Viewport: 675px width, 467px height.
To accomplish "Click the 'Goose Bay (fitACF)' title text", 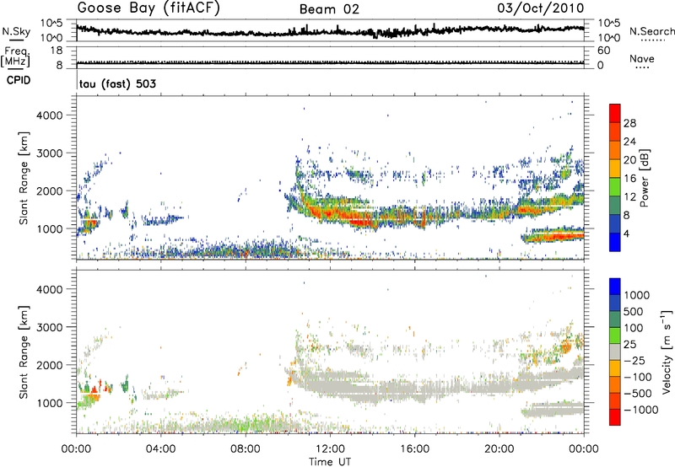I will pyautogui.click(x=148, y=8).
